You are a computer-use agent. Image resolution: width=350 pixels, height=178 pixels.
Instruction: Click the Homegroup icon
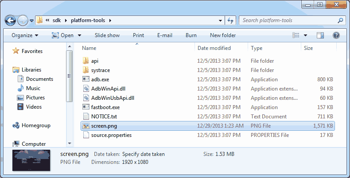tap(16, 125)
